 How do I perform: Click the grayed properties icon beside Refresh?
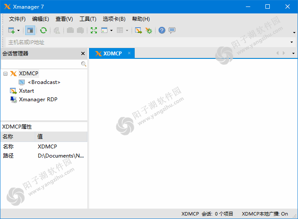click(x=57, y=30)
